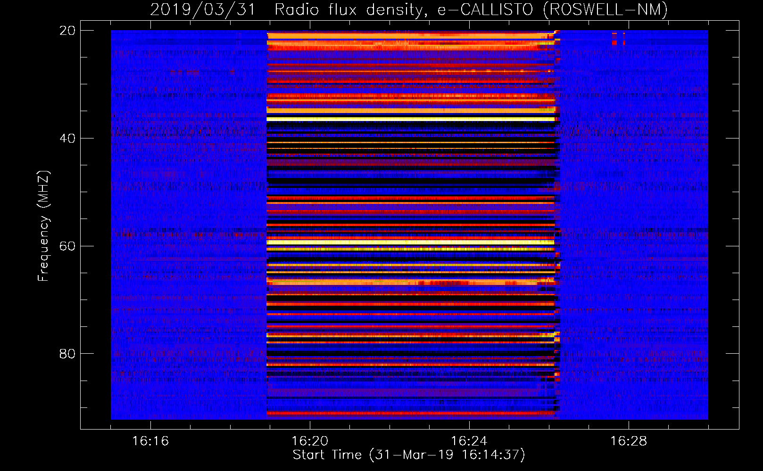Click the '16:16' time tick label
Screen dimensions: 763x471
[150, 441]
